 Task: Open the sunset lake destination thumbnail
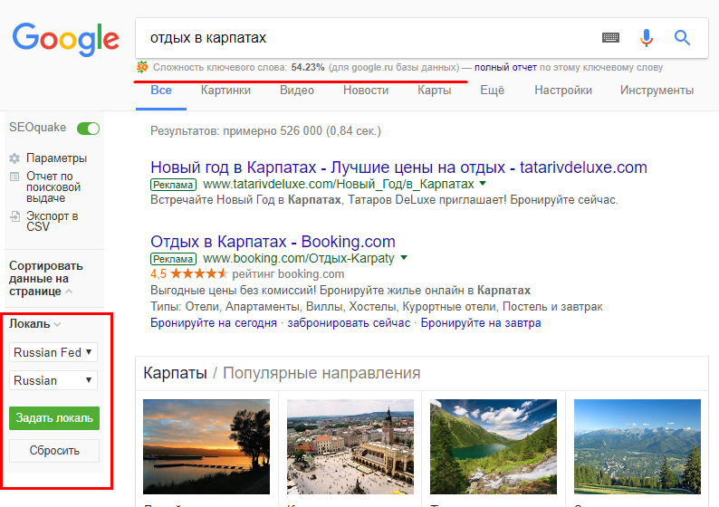206,446
